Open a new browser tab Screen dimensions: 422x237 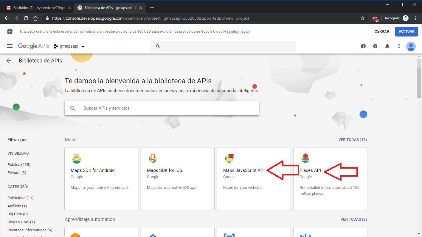(x=152, y=8)
